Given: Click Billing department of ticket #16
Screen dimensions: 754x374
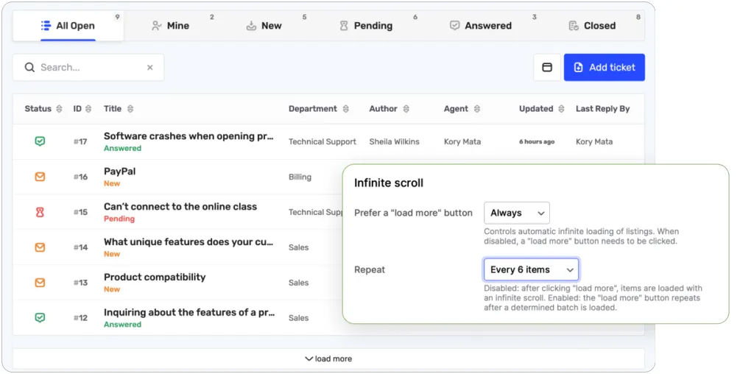Looking at the screenshot, I should (300, 177).
